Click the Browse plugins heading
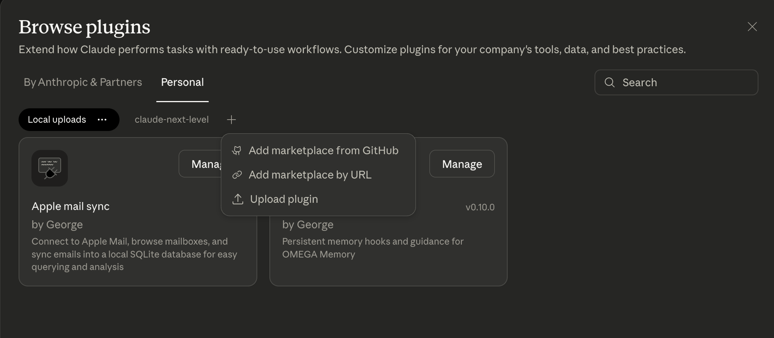The width and height of the screenshot is (774, 338). (84, 27)
